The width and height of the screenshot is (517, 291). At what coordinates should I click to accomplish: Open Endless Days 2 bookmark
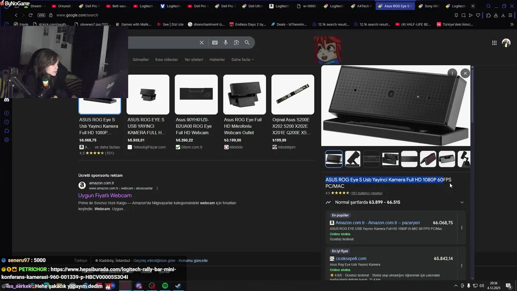[247, 24]
